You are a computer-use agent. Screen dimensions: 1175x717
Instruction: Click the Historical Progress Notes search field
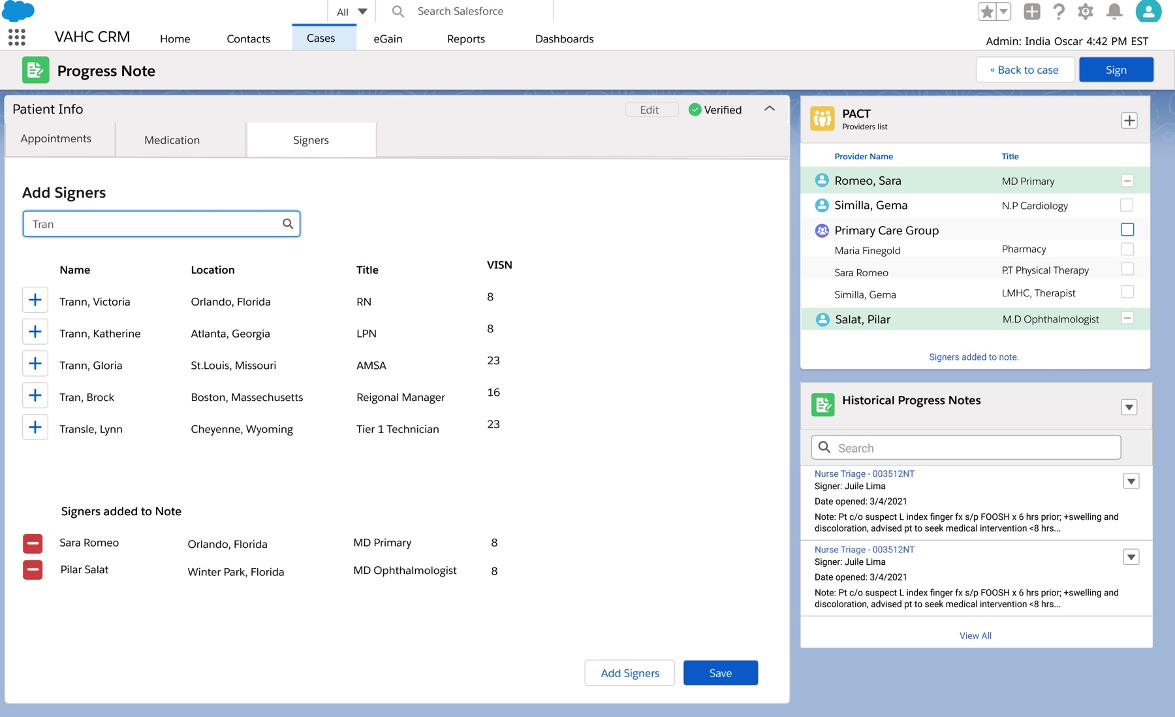point(966,448)
